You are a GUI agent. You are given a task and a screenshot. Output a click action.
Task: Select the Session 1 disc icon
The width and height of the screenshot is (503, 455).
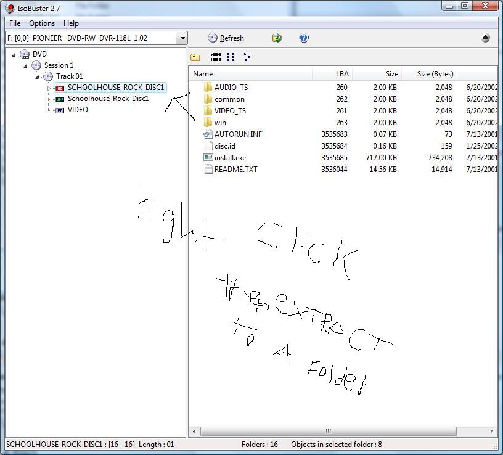(36, 65)
